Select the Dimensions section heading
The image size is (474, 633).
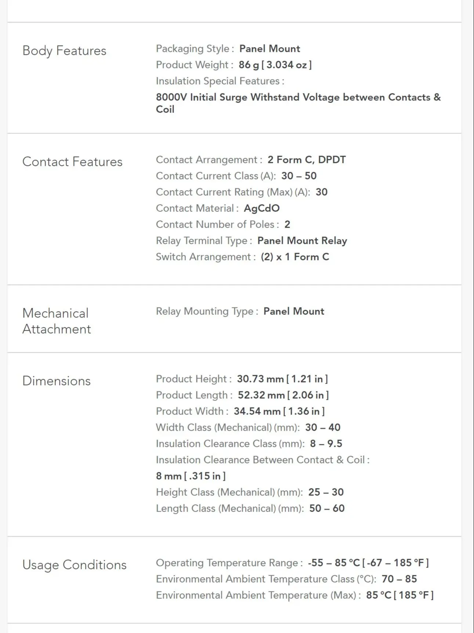[x=57, y=381]
